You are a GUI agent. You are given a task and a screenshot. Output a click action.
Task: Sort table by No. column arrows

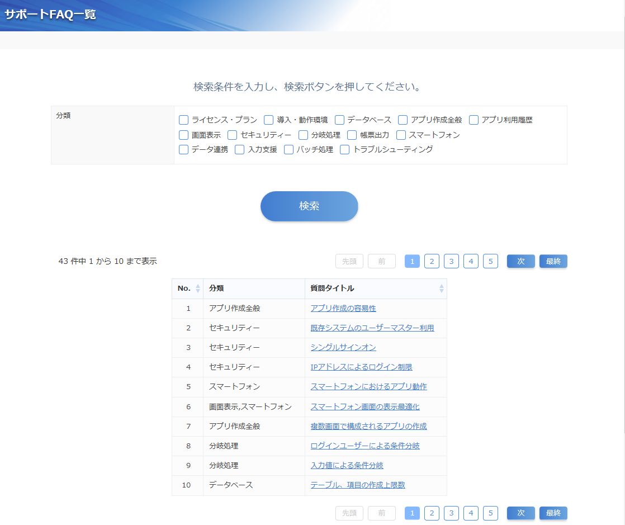[x=197, y=288]
